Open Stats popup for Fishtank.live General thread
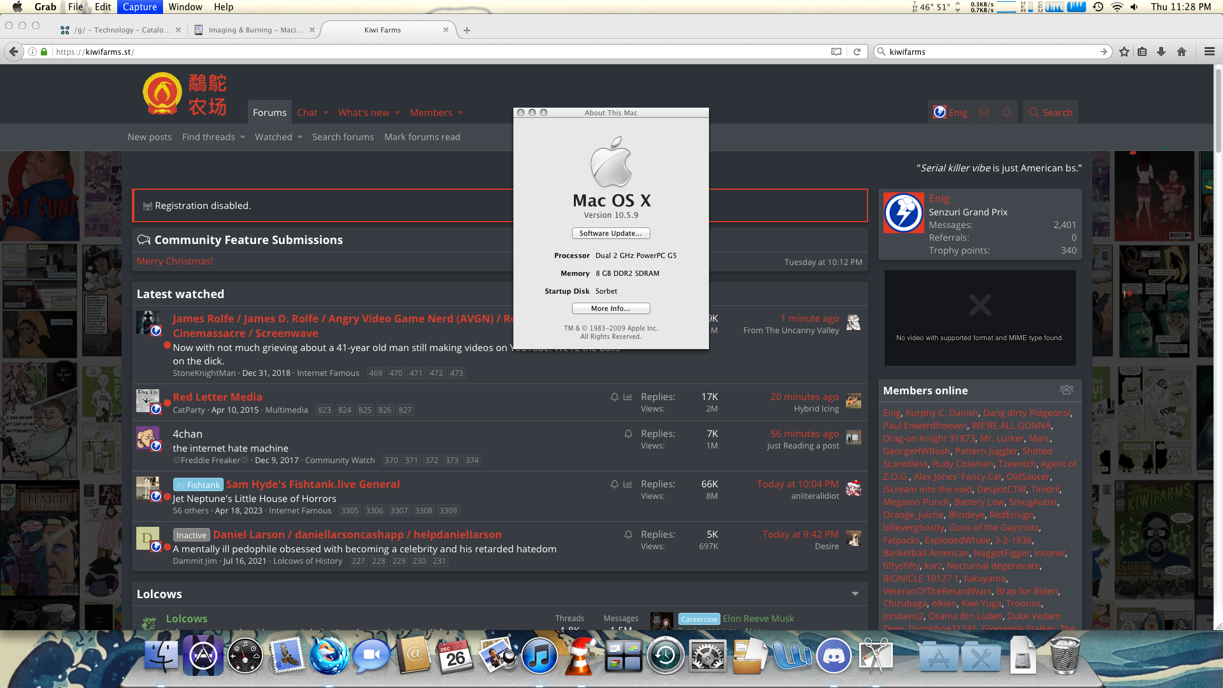1223x688 pixels. [628, 484]
